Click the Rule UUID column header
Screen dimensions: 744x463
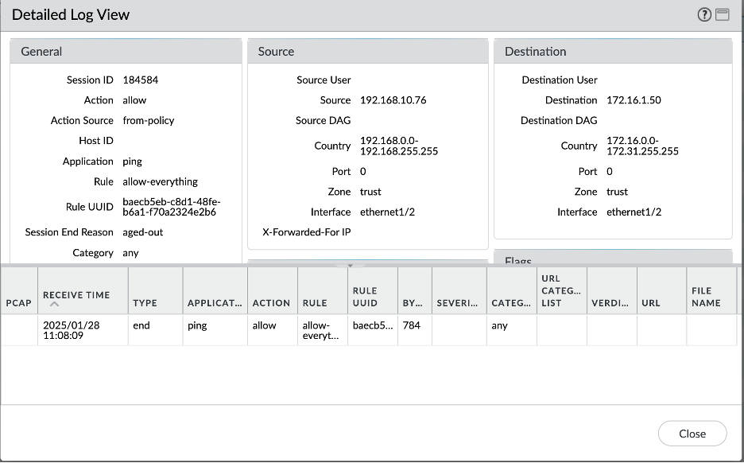(x=365, y=296)
